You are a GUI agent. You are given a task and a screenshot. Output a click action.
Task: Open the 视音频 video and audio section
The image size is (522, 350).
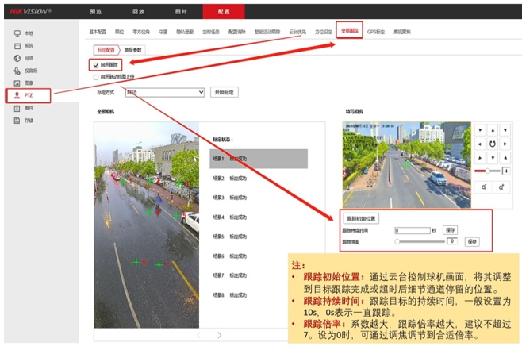coord(29,70)
